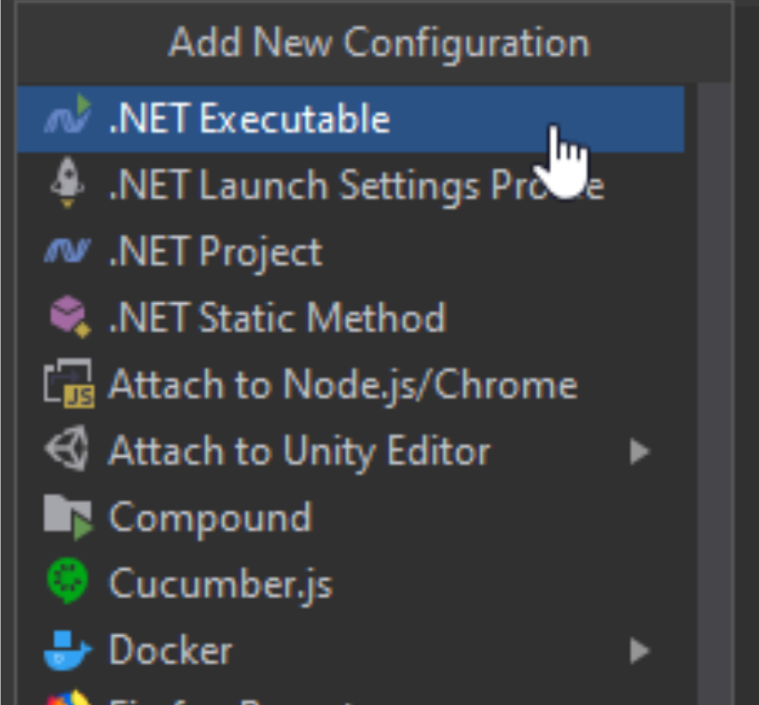Pick the .NET Static Method entry
The image size is (759, 705).
pyautogui.click(x=277, y=318)
